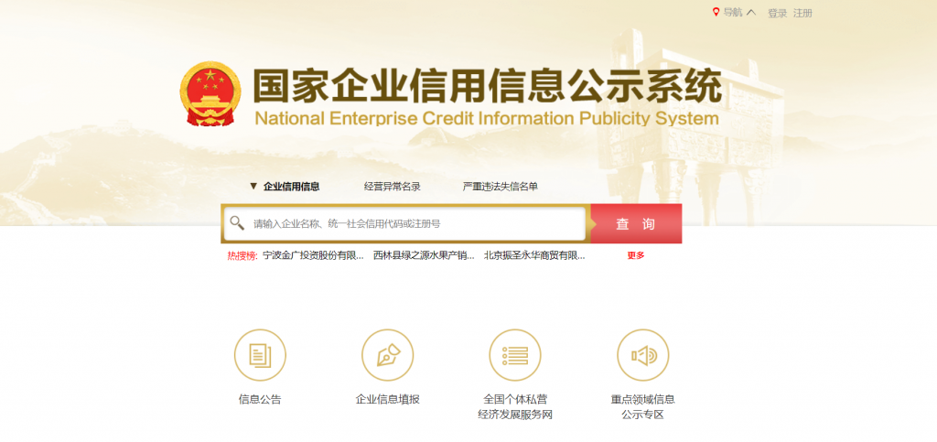The width and height of the screenshot is (937, 442).
Task: Click the 更多 hot search link
Action: (x=635, y=255)
